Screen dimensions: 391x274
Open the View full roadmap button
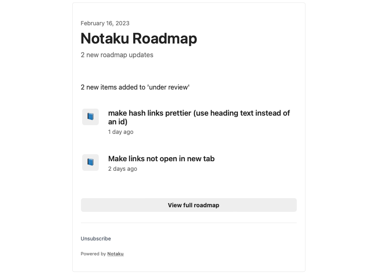point(189,205)
